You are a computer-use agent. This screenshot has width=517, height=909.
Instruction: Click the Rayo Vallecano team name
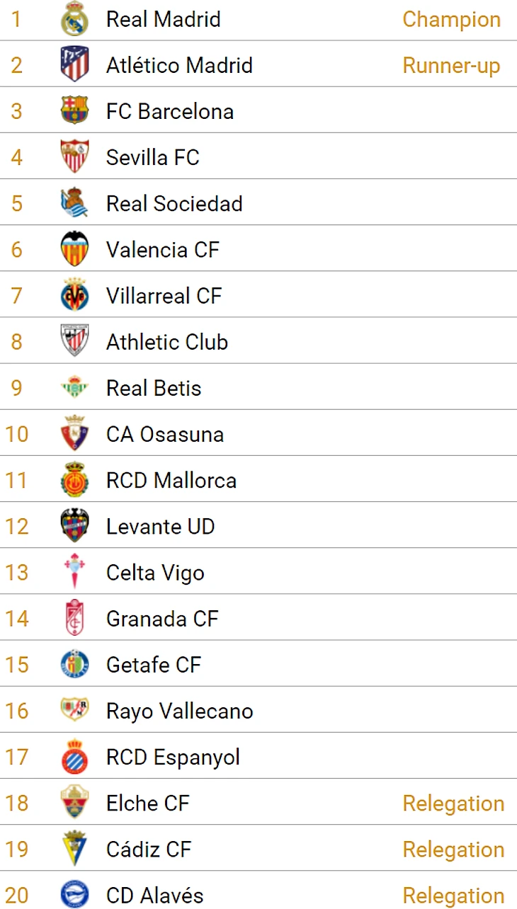click(180, 711)
